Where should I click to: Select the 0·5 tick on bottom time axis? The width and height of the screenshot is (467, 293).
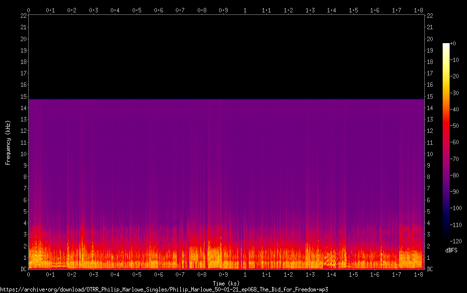137,275
